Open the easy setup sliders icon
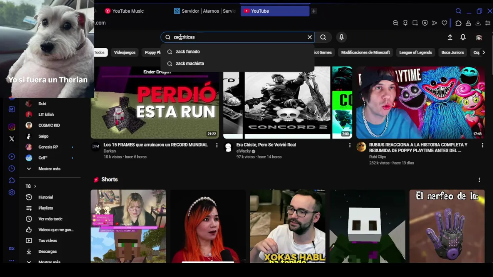This screenshot has height=277, width=493. point(488,23)
